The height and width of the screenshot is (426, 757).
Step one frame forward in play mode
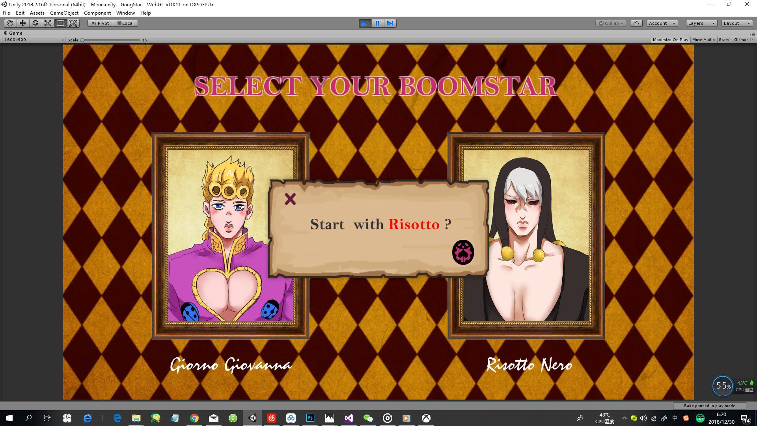pos(390,23)
